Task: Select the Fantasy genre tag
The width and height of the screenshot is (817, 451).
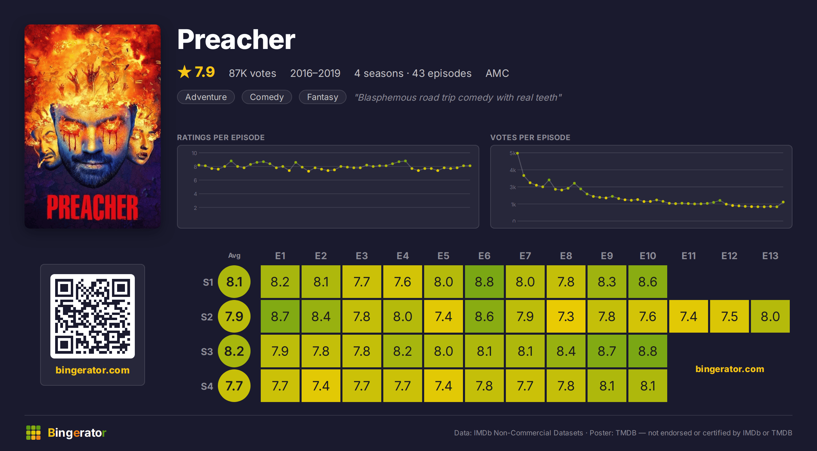Action: coord(323,97)
